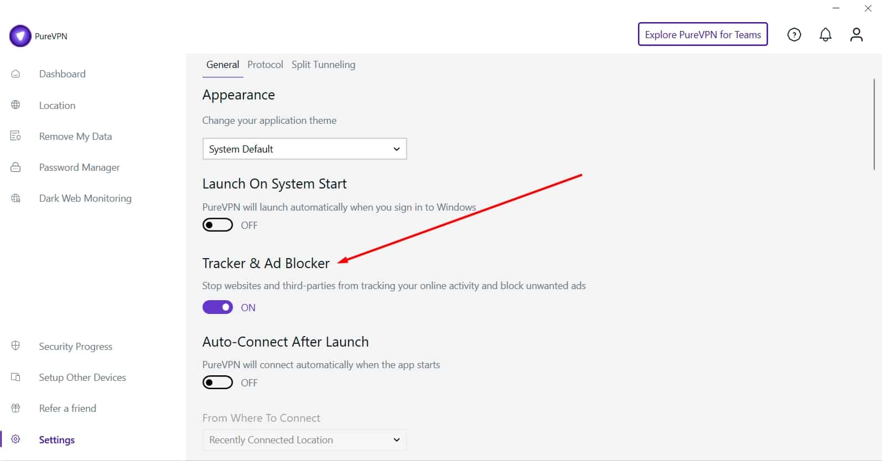882x461 pixels.
Task: Click the Remove My Data icon
Action: tap(15, 136)
